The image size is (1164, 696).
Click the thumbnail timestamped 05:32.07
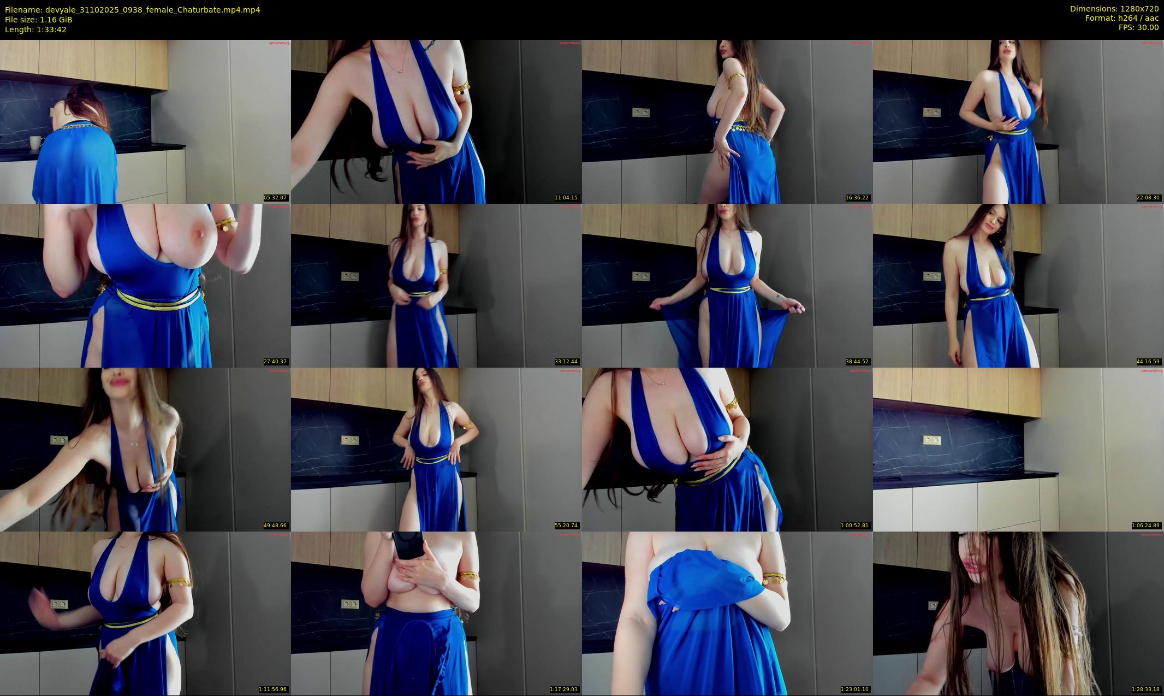click(145, 121)
